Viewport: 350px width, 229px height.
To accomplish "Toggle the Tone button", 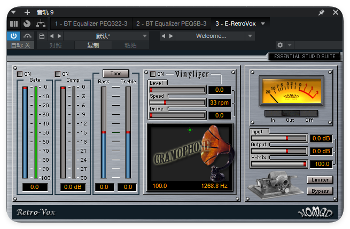I will pyautogui.click(x=115, y=73).
